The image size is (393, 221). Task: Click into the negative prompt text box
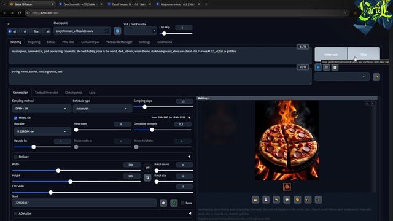point(160,76)
